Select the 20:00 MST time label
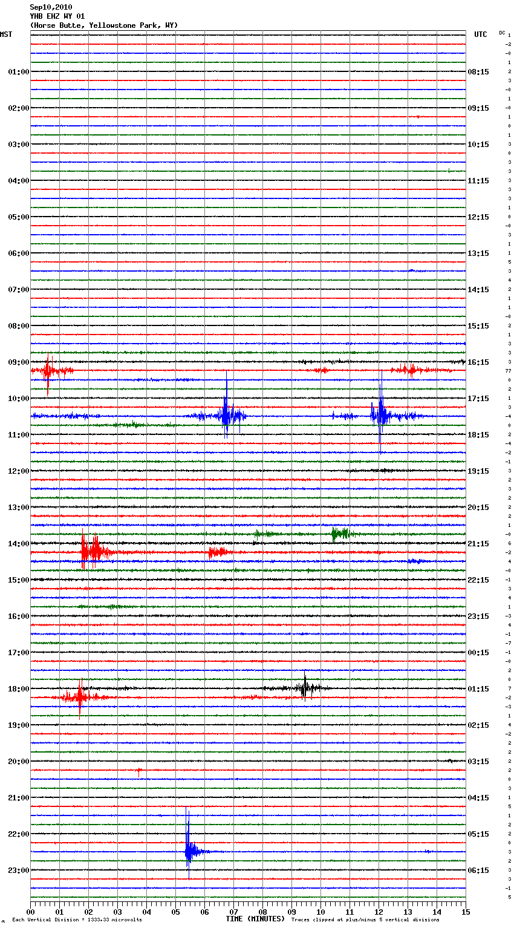Screen dimensions: 514x928 coord(19,762)
